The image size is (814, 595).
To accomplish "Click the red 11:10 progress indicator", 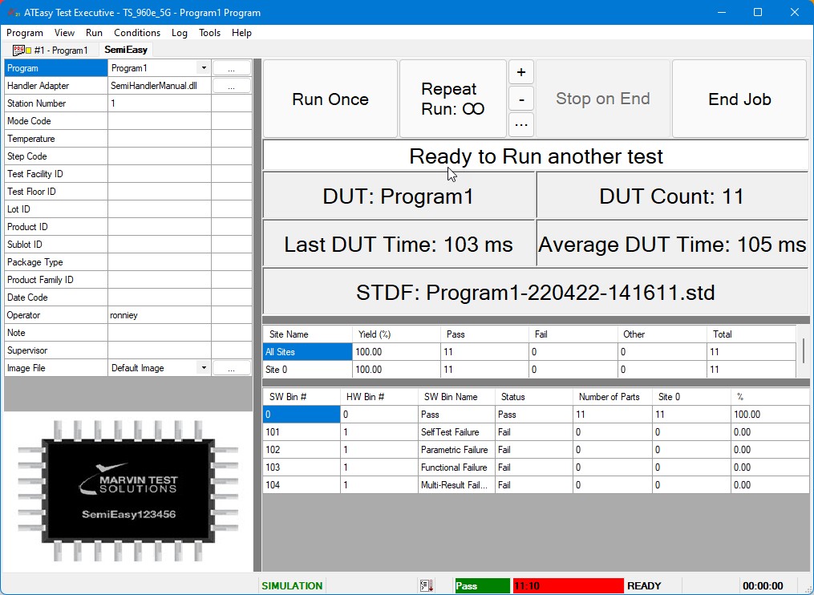I will pos(568,585).
